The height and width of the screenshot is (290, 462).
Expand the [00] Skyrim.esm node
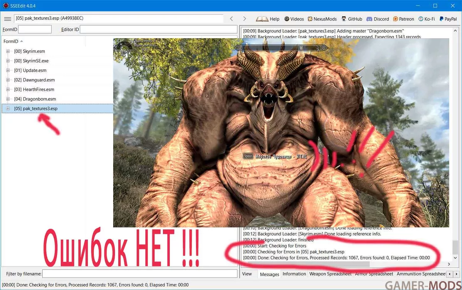click(8, 51)
